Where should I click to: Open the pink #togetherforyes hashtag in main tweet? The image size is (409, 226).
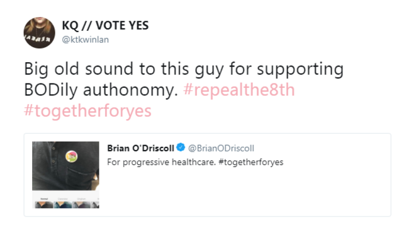87,110
